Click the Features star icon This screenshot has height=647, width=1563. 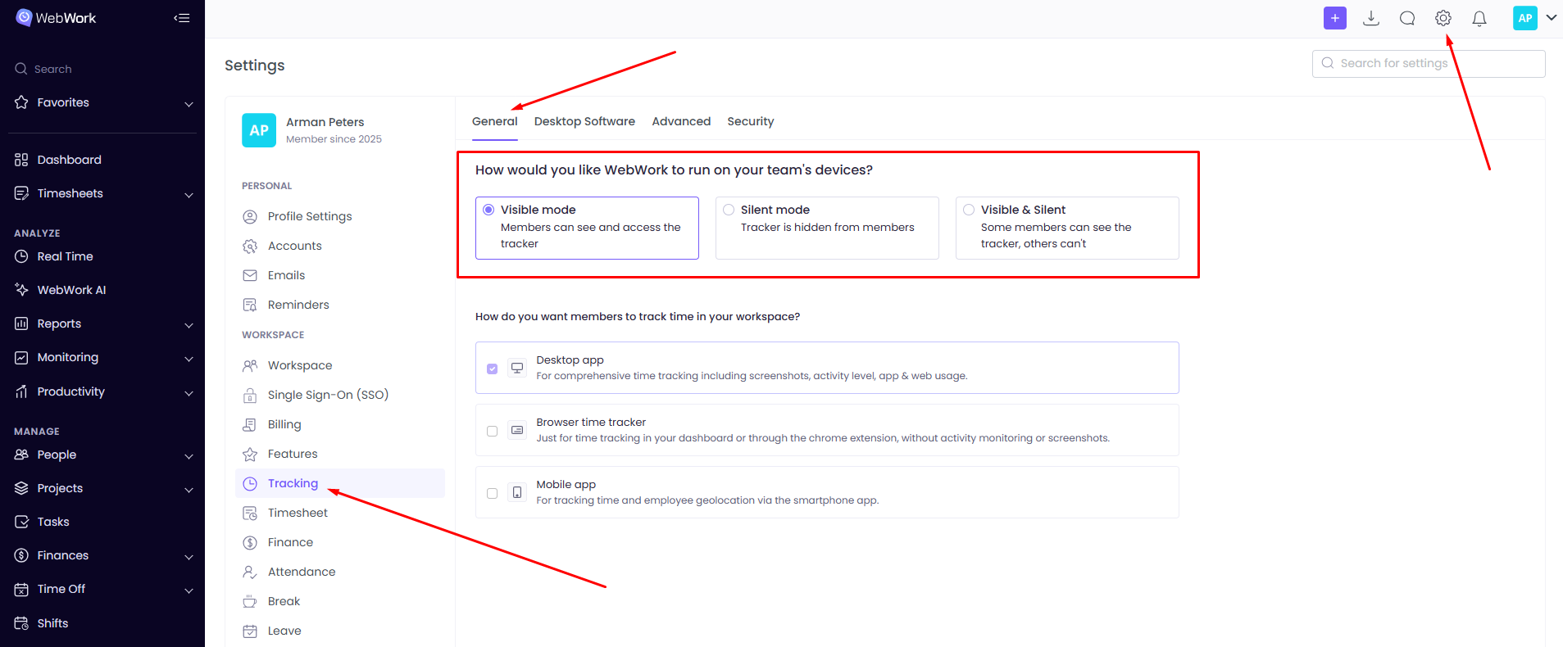[x=250, y=454]
